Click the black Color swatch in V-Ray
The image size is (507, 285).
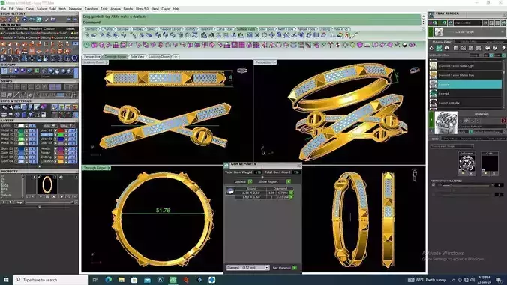click(490, 163)
